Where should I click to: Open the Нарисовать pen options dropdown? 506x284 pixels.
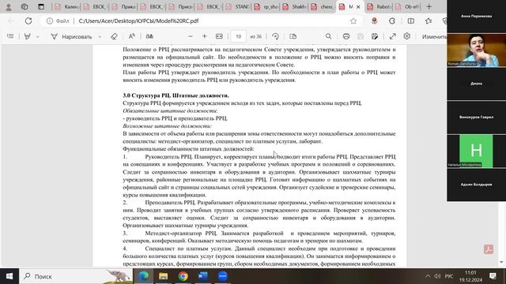click(x=100, y=37)
